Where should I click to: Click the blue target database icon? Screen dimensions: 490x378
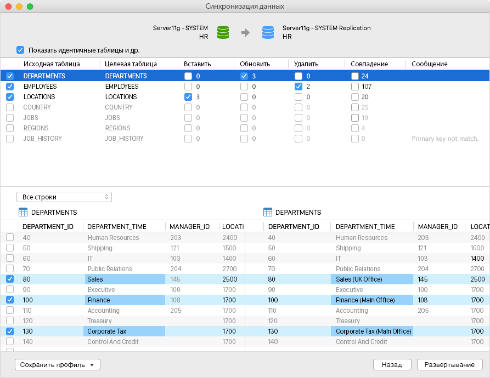pyautogui.click(x=268, y=32)
